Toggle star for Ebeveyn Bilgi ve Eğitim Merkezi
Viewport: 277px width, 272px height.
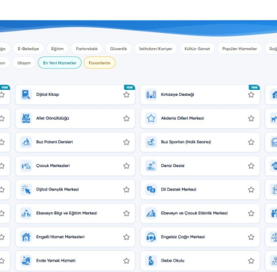[x=127, y=214]
